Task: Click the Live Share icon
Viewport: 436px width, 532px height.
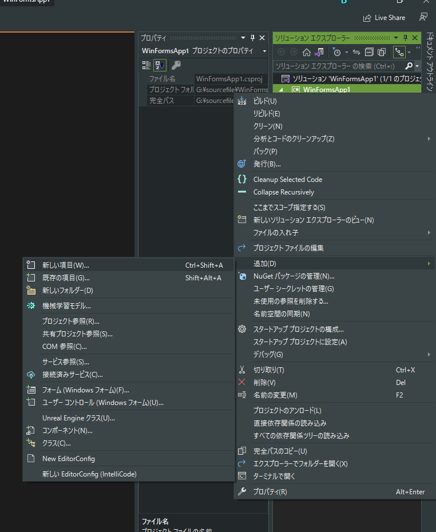Action: pos(367,18)
